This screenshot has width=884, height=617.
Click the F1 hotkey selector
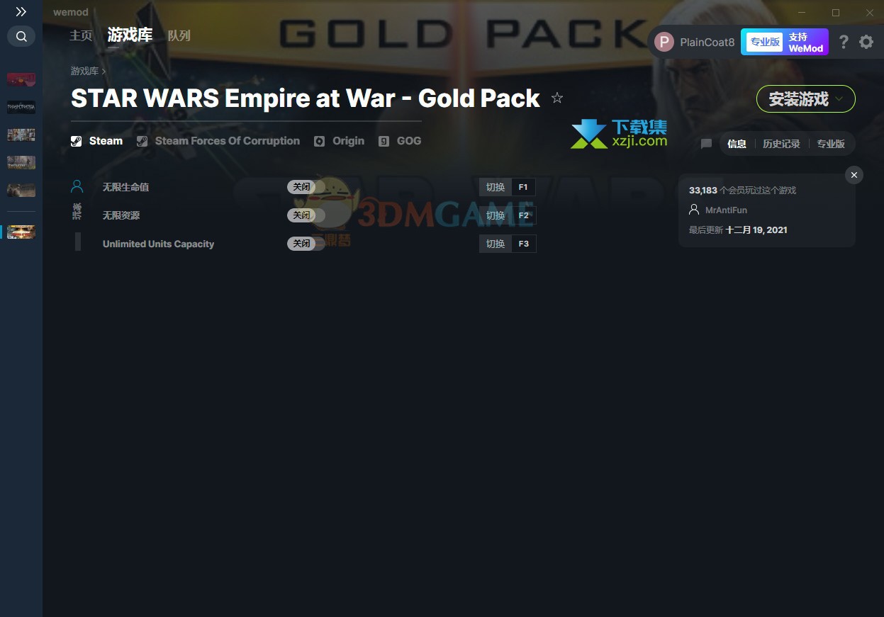click(523, 187)
